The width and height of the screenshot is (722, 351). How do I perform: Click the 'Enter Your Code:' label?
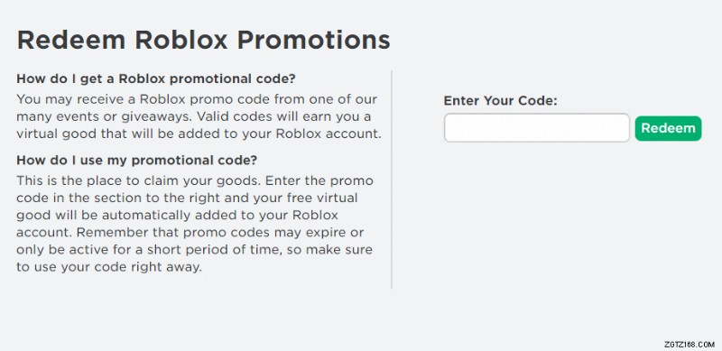tap(501, 101)
